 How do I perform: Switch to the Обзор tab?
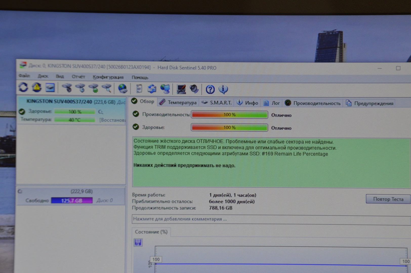pos(143,101)
